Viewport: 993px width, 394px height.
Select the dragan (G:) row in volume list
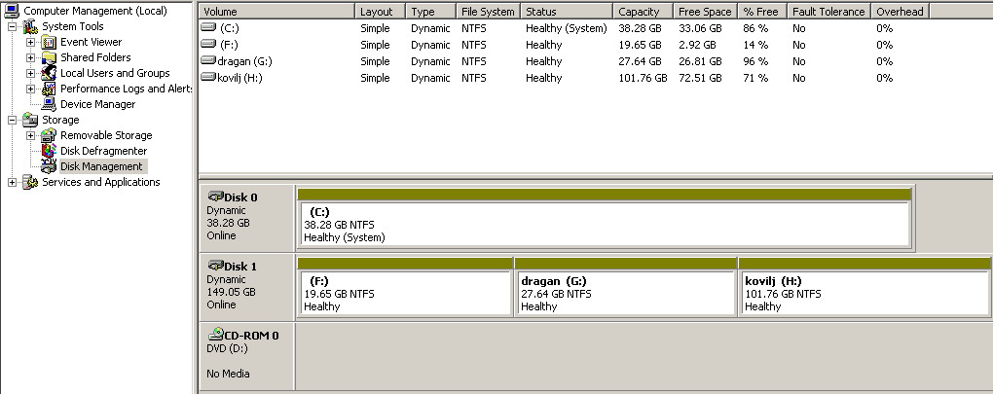pos(239,61)
